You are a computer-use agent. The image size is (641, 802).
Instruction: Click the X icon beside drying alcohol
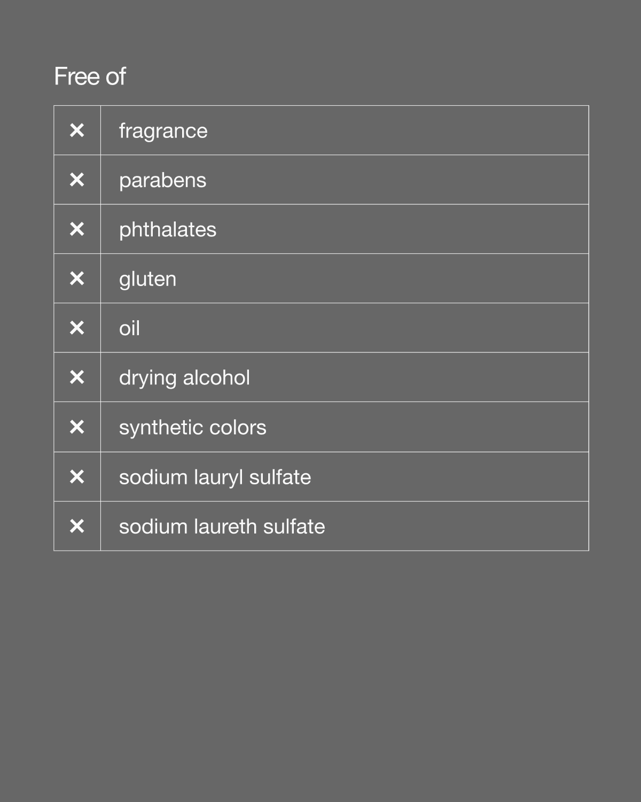77,377
